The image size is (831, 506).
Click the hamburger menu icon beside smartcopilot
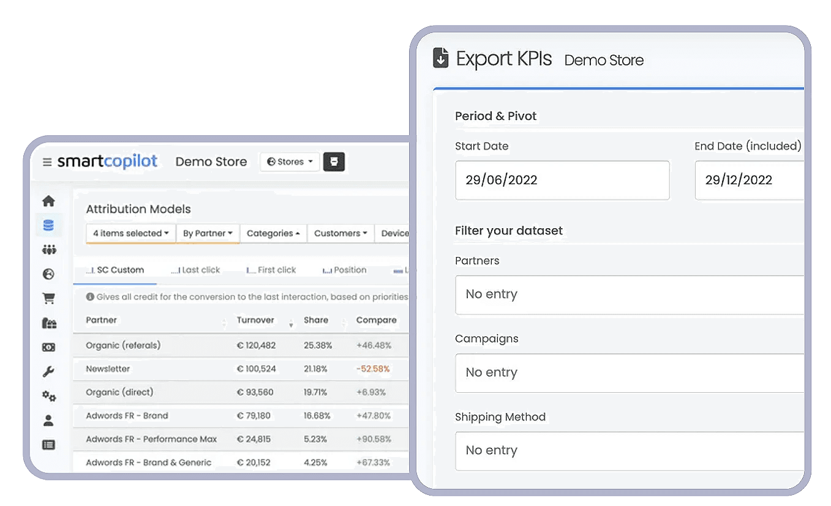47,162
